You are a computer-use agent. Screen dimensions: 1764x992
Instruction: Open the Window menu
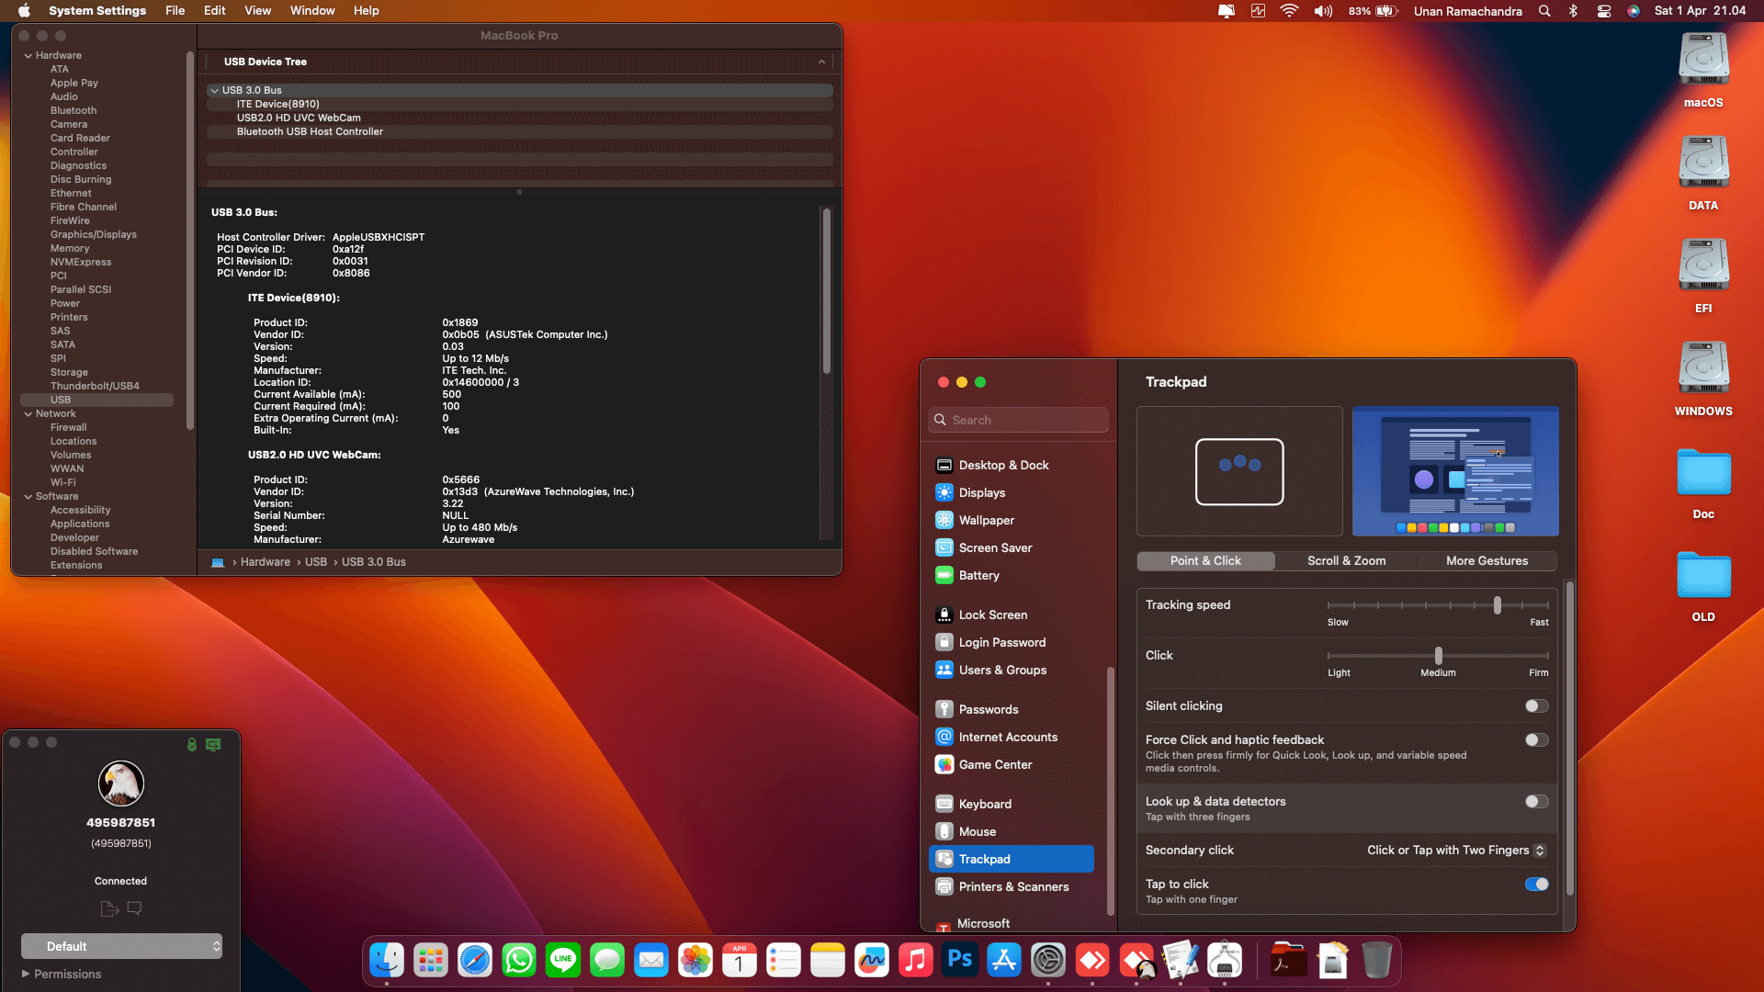point(311,10)
